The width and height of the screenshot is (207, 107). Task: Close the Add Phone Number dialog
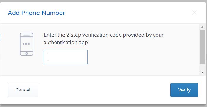coord(194,13)
